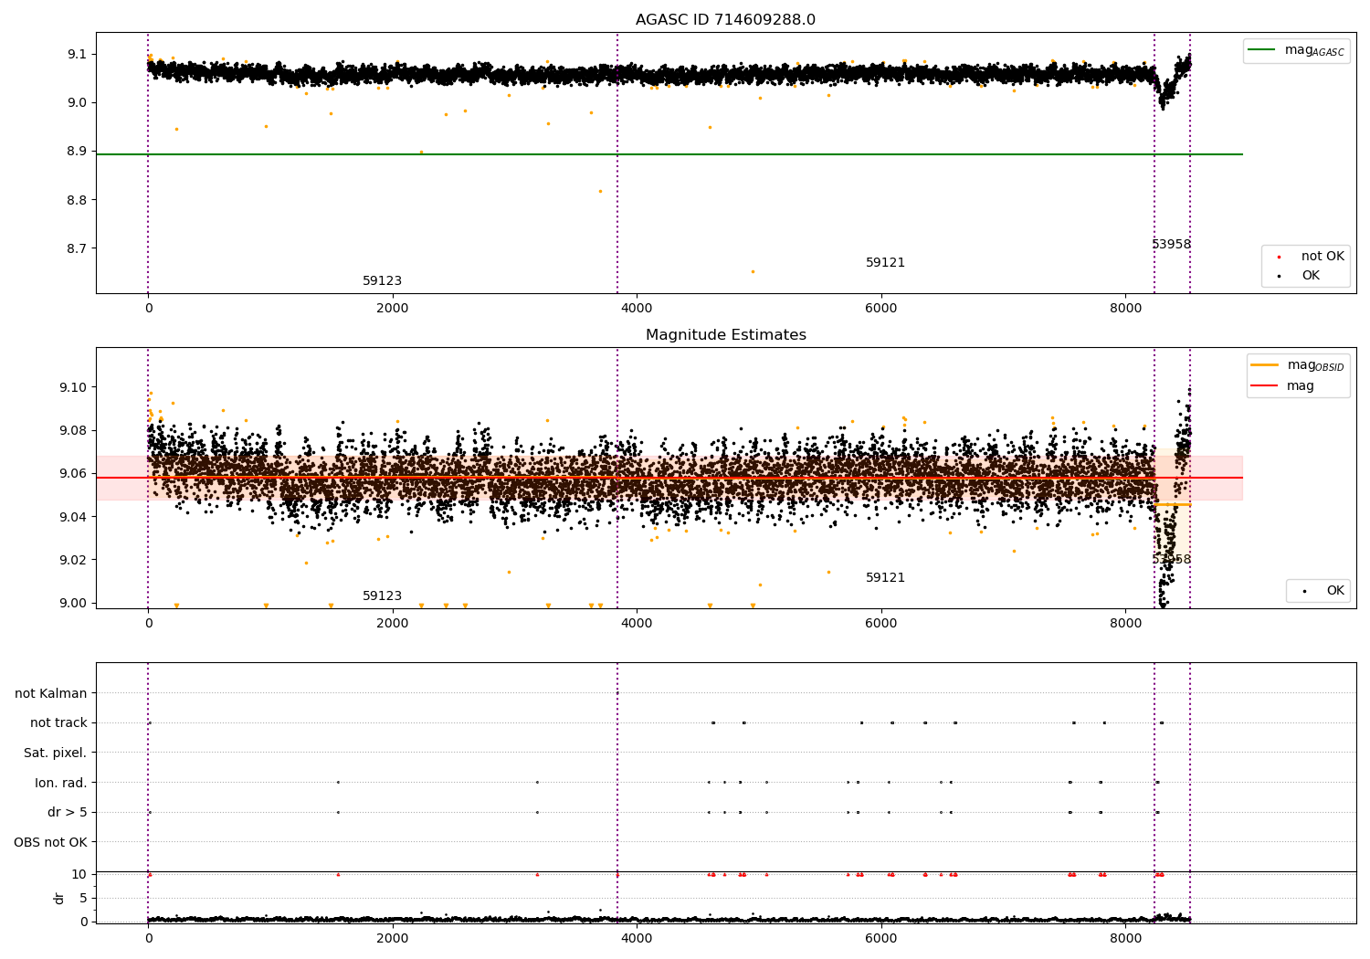Screen dimensions: 1370x959
Task: Select the 'not track' row label
Action: click(58, 722)
